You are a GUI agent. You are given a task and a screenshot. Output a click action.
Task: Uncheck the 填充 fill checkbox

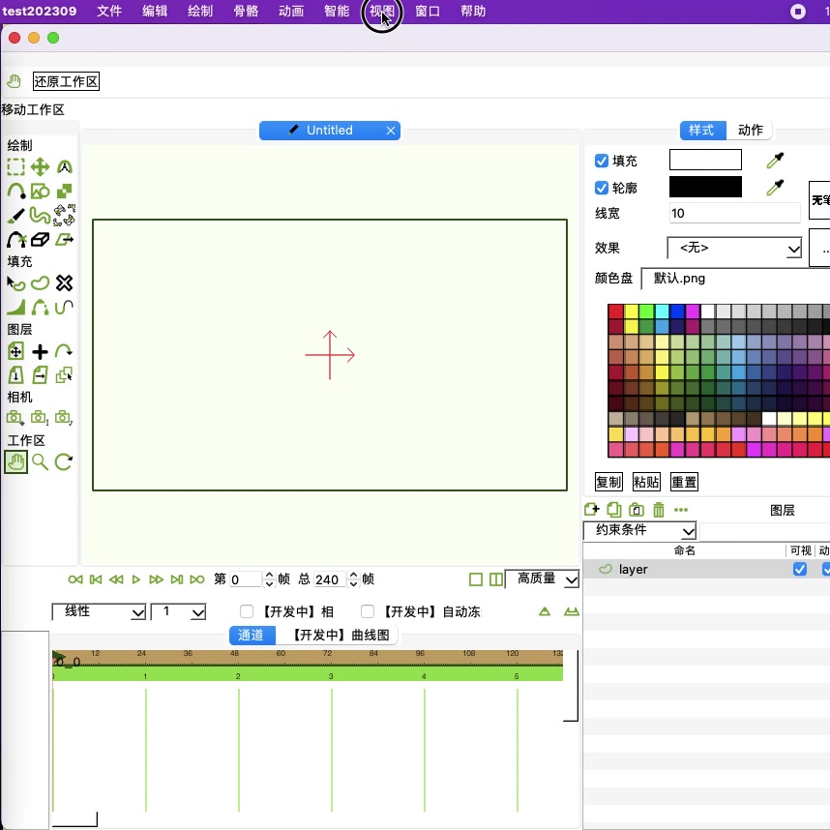[602, 161]
